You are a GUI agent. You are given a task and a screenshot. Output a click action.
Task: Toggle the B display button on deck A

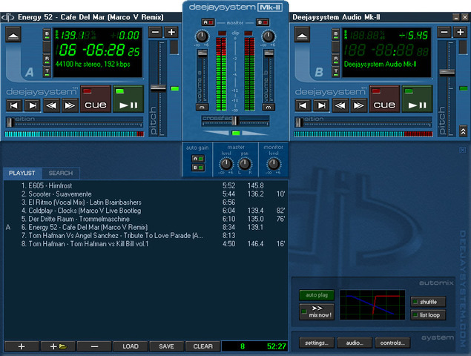click(x=47, y=34)
